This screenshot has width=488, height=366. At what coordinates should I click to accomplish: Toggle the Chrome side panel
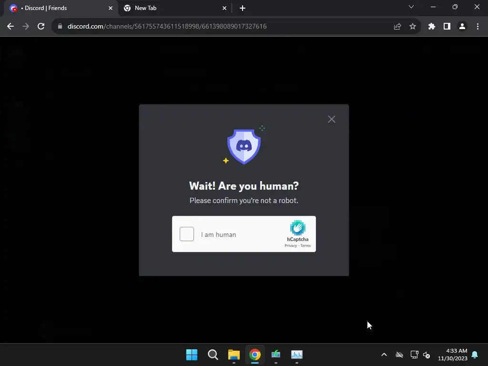click(447, 27)
